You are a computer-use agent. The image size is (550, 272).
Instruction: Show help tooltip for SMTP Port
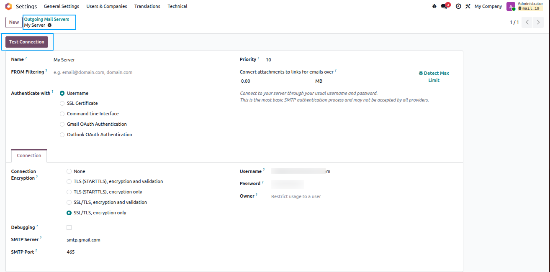36,251
